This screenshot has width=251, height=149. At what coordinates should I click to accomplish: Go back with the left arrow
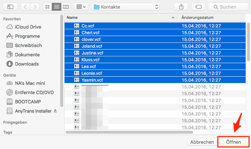pyautogui.click(x=25, y=7)
